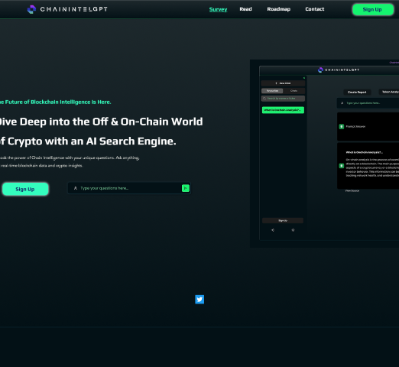Click the green send arrow icon
This screenshot has height=367, width=399.
click(x=186, y=188)
